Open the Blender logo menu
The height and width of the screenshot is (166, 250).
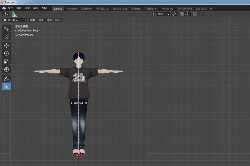(4, 8)
